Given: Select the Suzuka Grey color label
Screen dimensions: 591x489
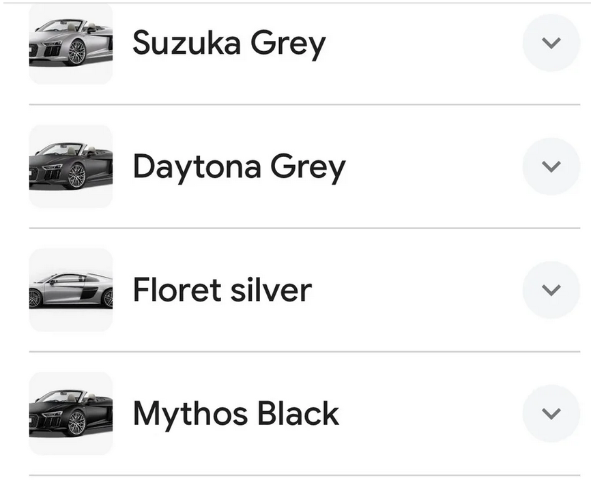Looking at the screenshot, I should click(x=229, y=44).
